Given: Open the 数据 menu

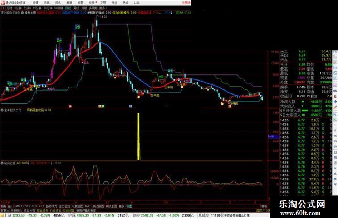Looking at the screenshot, I should coord(69,3).
